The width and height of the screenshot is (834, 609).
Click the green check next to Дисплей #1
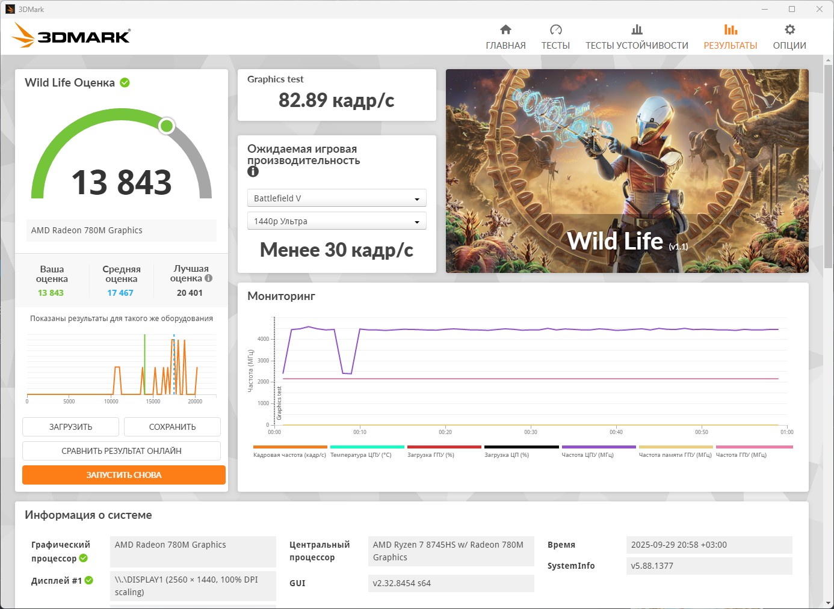tap(89, 580)
